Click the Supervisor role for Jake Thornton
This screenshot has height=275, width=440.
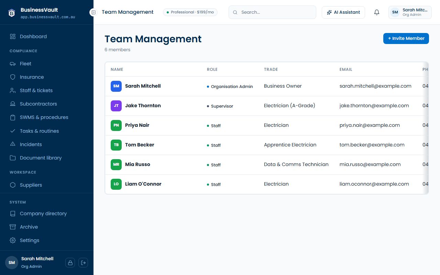(x=220, y=106)
